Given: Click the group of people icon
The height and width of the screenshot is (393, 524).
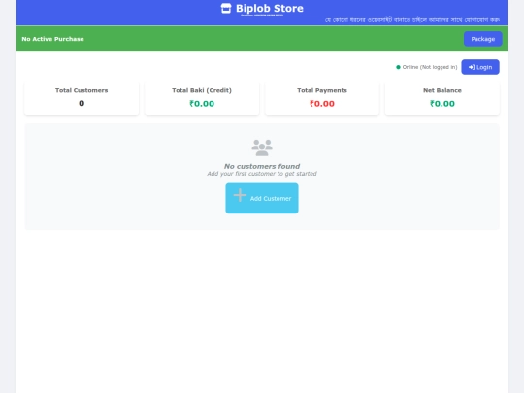Looking at the screenshot, I should pyautogui.click(x=262, y=147).
